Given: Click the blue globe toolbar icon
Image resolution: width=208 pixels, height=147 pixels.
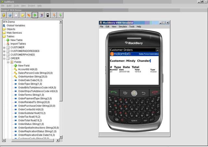Looking at the screenshot, I should pyautogui.click(x=10, y=15).
